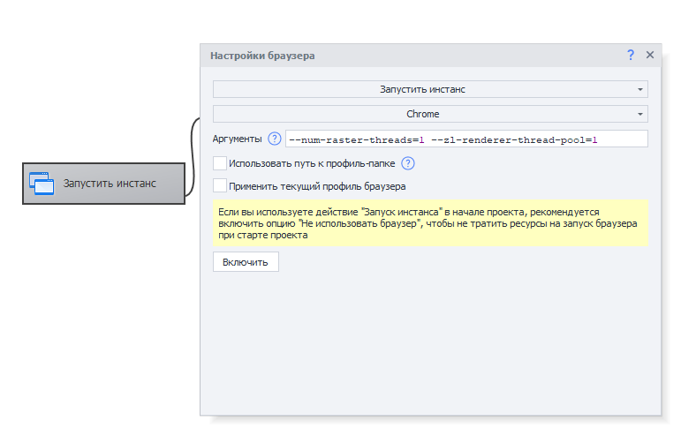681x436 pixels.
Task: Click the help icon next to Аргументы
Action: [274, 139]
